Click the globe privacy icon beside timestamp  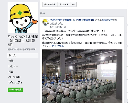65,27
